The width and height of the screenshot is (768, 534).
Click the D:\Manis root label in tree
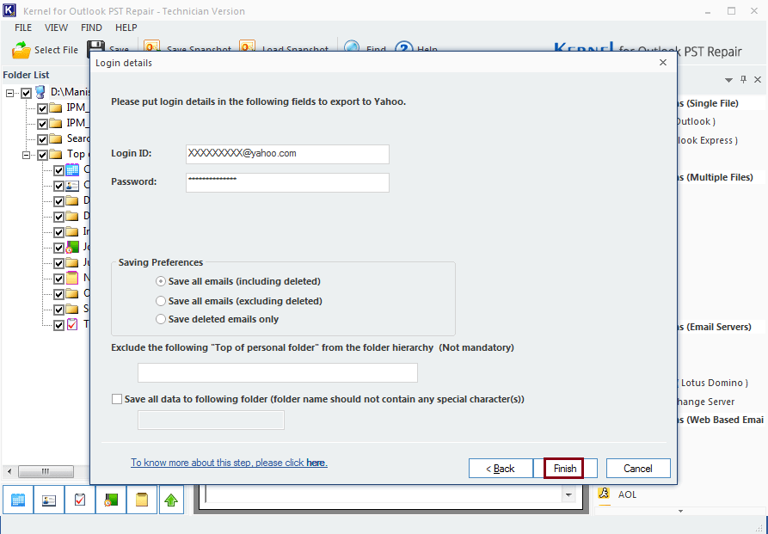(70, 92)
